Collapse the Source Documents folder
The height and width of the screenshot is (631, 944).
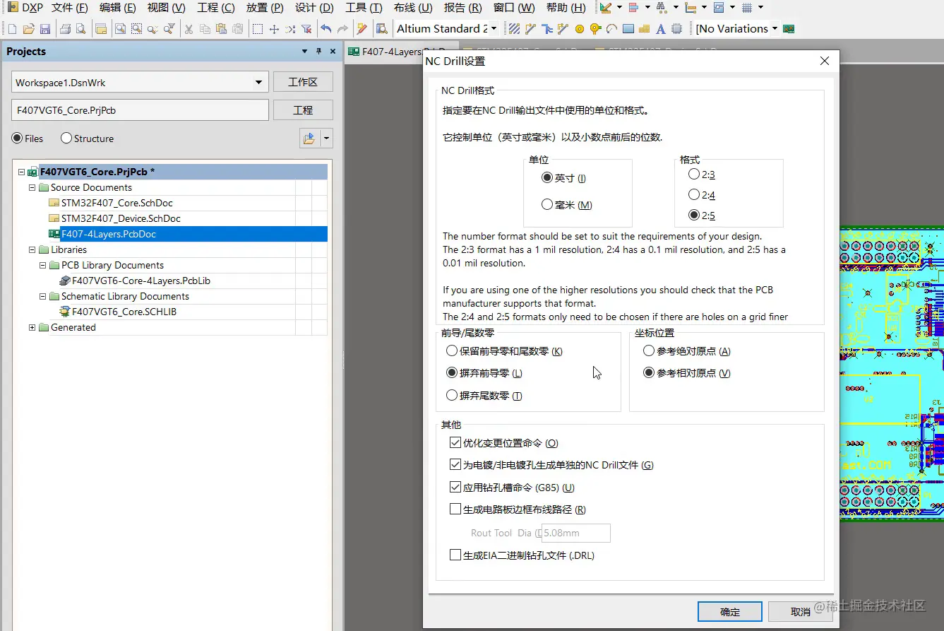(x=32, y=188)
